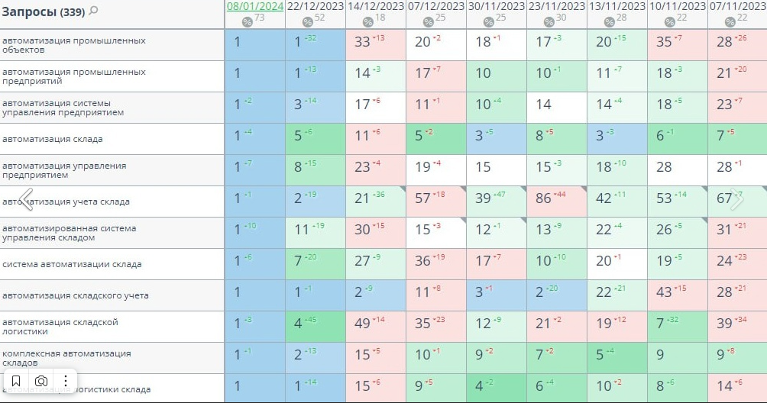The width and height of the screenshot is (767, 403).
Task: Click the percent icon under 08/01/2024
Action: (247, 22)
